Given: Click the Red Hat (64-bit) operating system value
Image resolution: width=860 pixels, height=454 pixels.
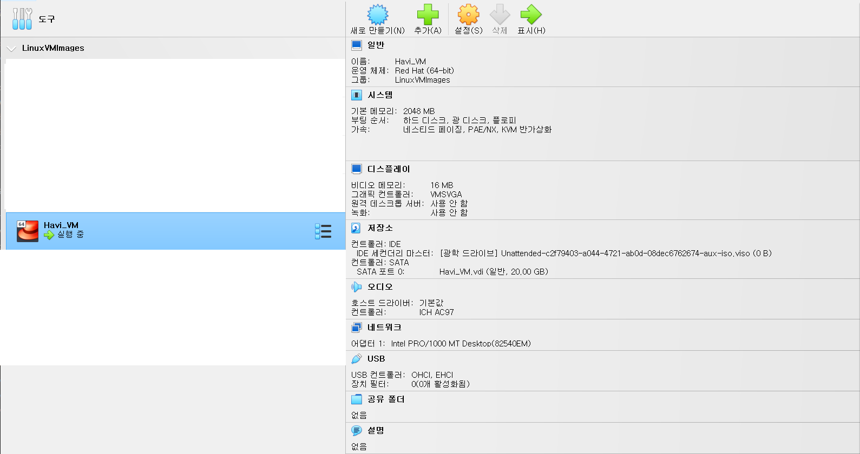Looking at the screenshot, I should [424, 71].
